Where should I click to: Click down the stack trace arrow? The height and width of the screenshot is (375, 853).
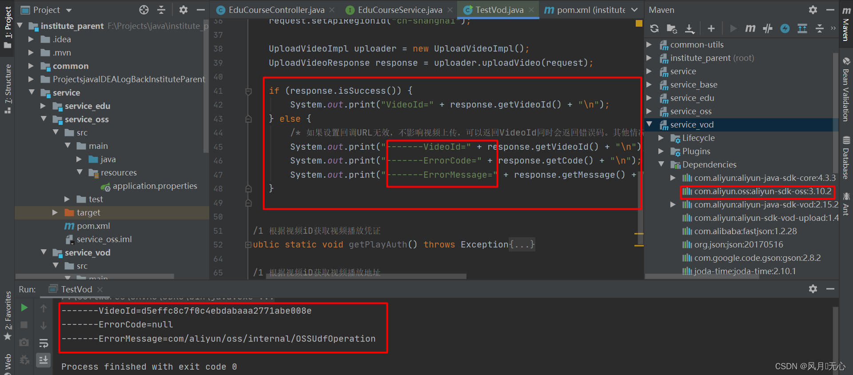[44, 325]
